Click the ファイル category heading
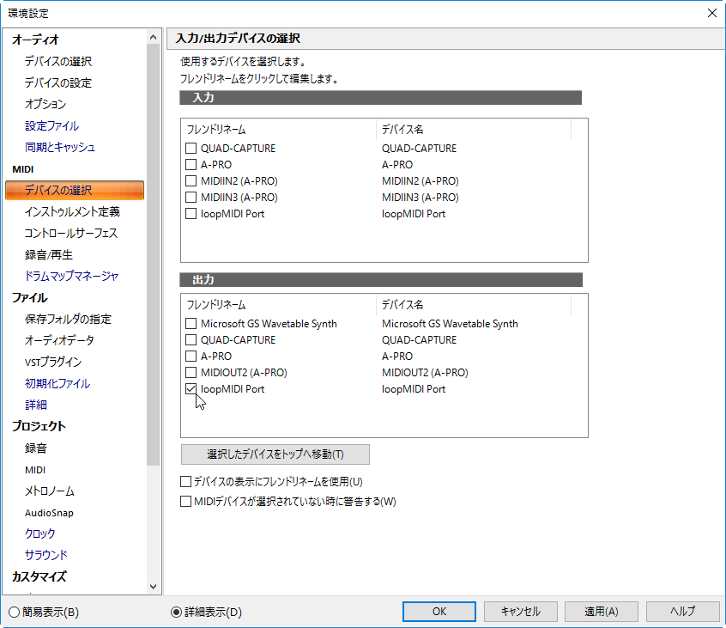The height and width of the screenshot is (628, 726). (x=30, y=297)
